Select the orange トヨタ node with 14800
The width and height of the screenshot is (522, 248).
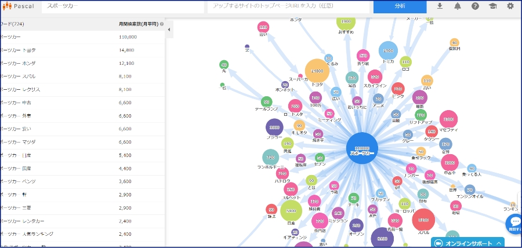click(x=317, y=71)
